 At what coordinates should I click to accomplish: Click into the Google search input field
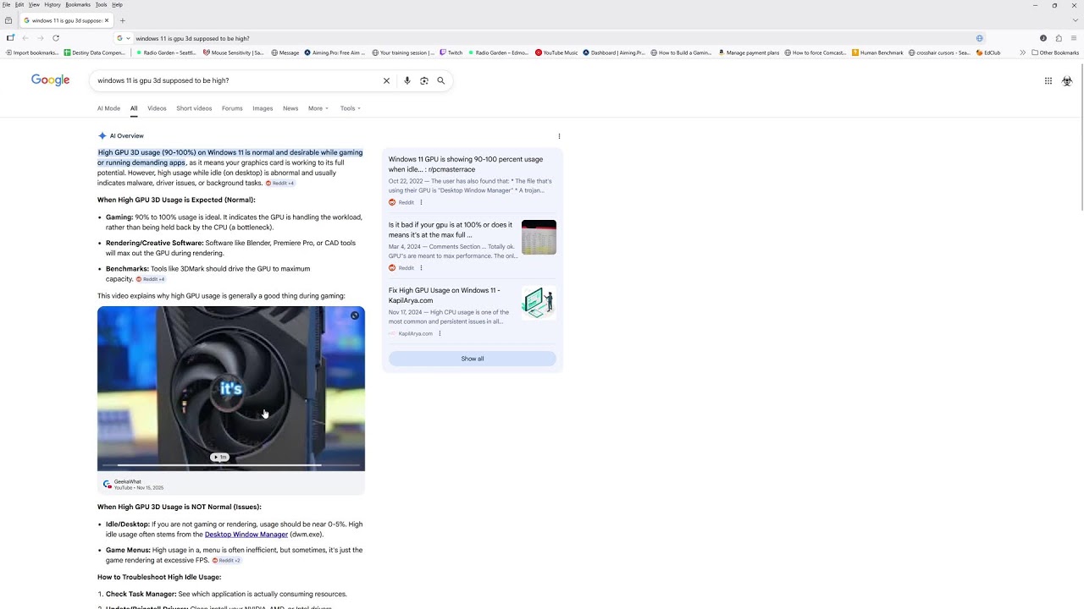(x=237, y=80)
